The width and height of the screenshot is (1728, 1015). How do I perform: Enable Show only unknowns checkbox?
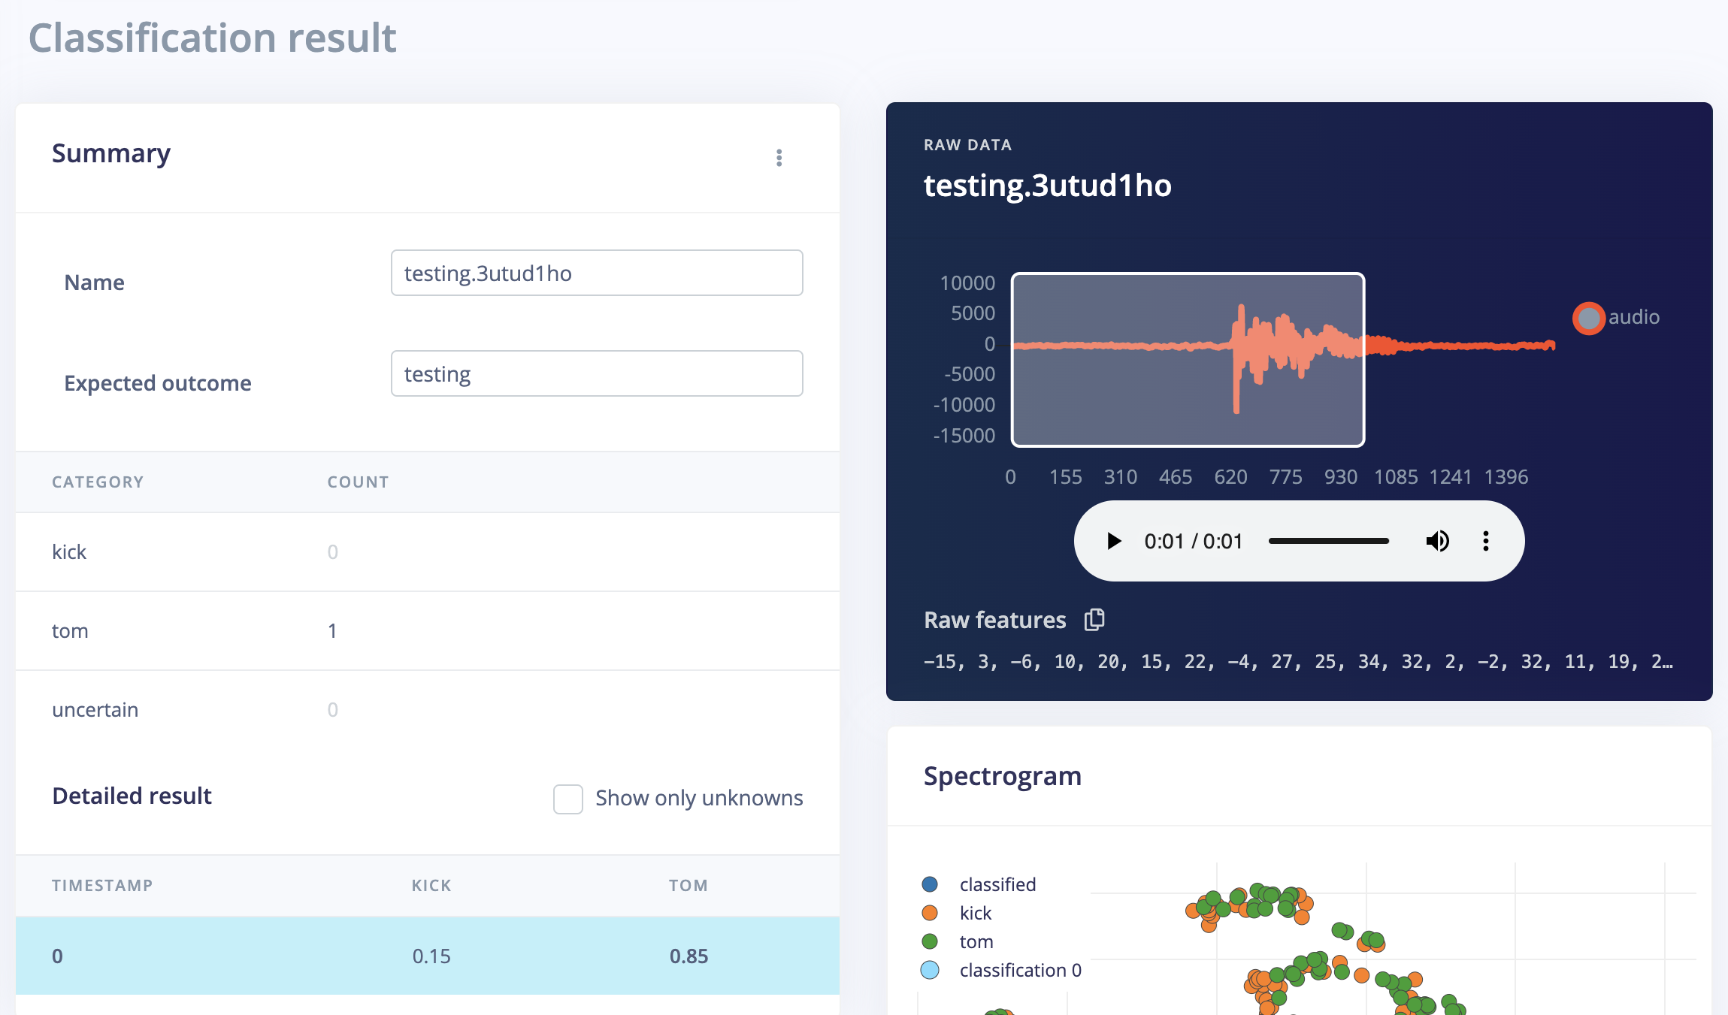pyautogui.click(x=568, y=799)
